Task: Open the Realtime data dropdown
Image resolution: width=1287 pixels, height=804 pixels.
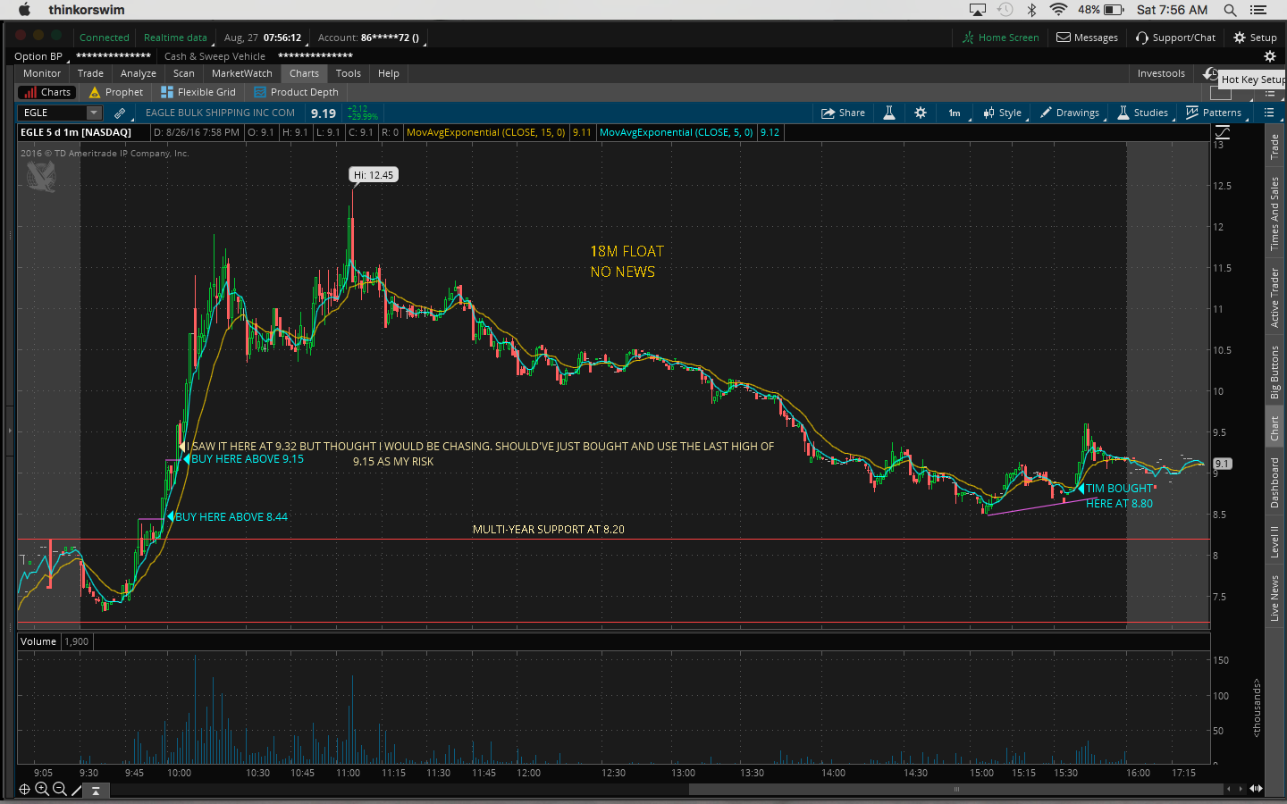Action: pos(176,38)
